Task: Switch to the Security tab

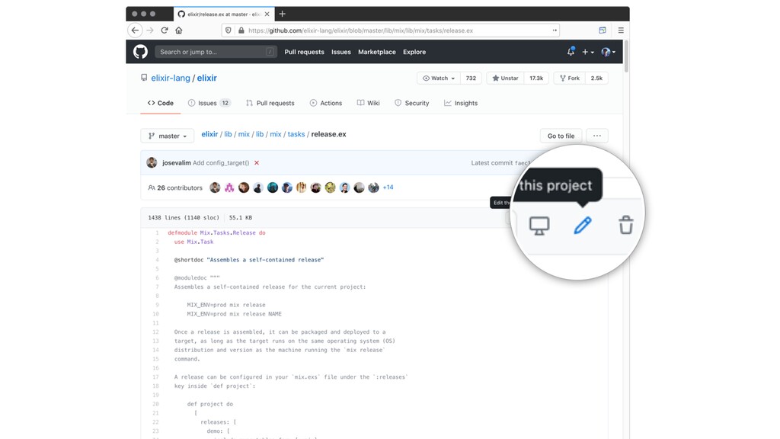Action: [x=412, y=103]
